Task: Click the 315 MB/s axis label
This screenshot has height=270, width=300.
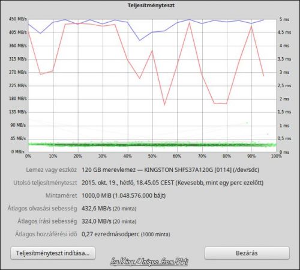Action: [17, 59]
